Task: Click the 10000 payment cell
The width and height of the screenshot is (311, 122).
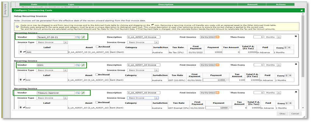Action: tap(213, 52)
